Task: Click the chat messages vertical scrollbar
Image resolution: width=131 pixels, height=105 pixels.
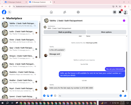Action: pos(127,71)
